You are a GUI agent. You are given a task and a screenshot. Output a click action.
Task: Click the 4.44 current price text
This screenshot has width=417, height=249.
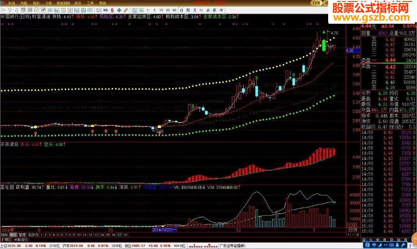(366, 26)
